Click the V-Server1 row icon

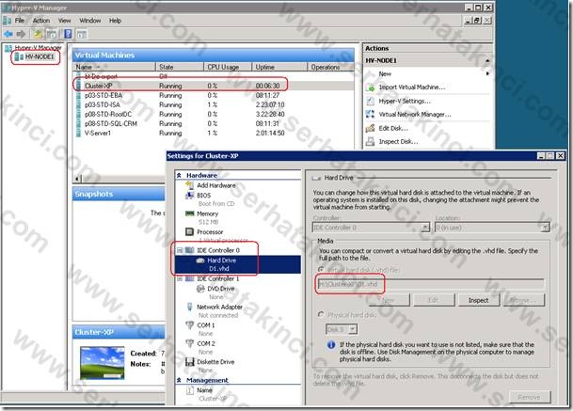[78, 134]
